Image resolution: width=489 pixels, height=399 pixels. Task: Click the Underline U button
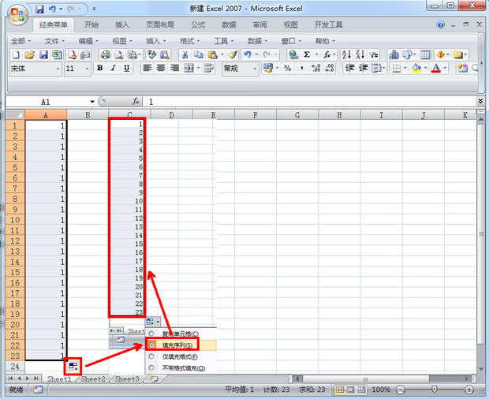pyautogui.click(x=127, y=68)
